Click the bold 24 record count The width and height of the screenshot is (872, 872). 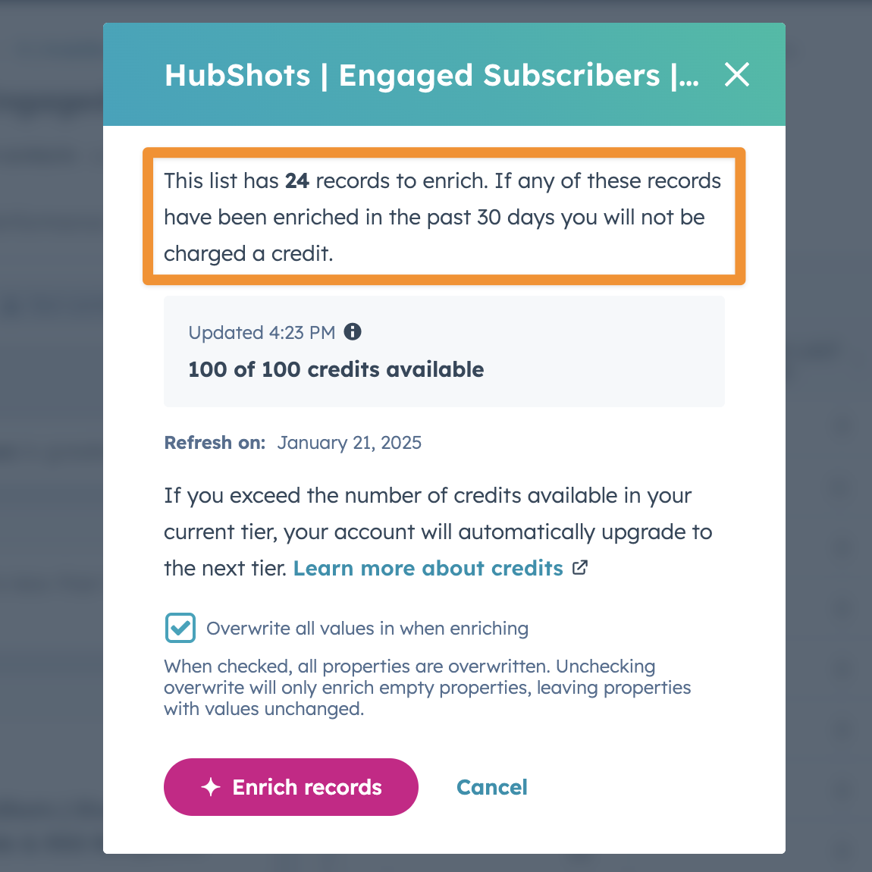pyautogui.click(x=297, y=181)
